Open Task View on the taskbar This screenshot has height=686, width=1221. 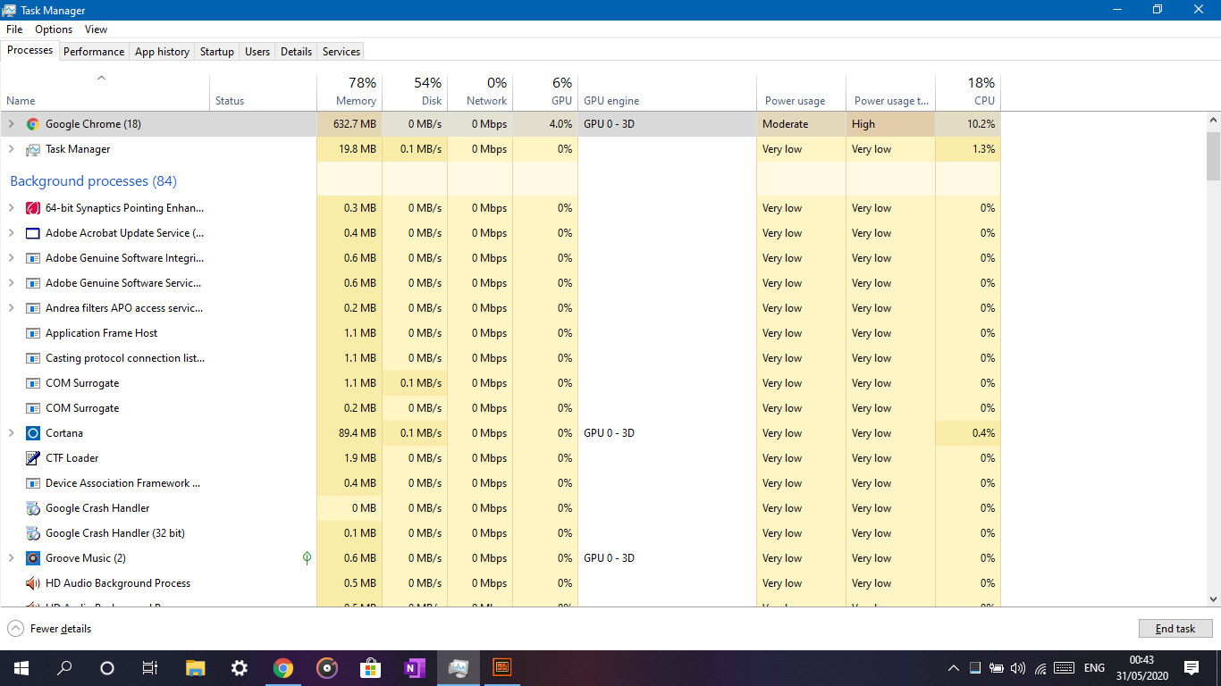point(150,668)
